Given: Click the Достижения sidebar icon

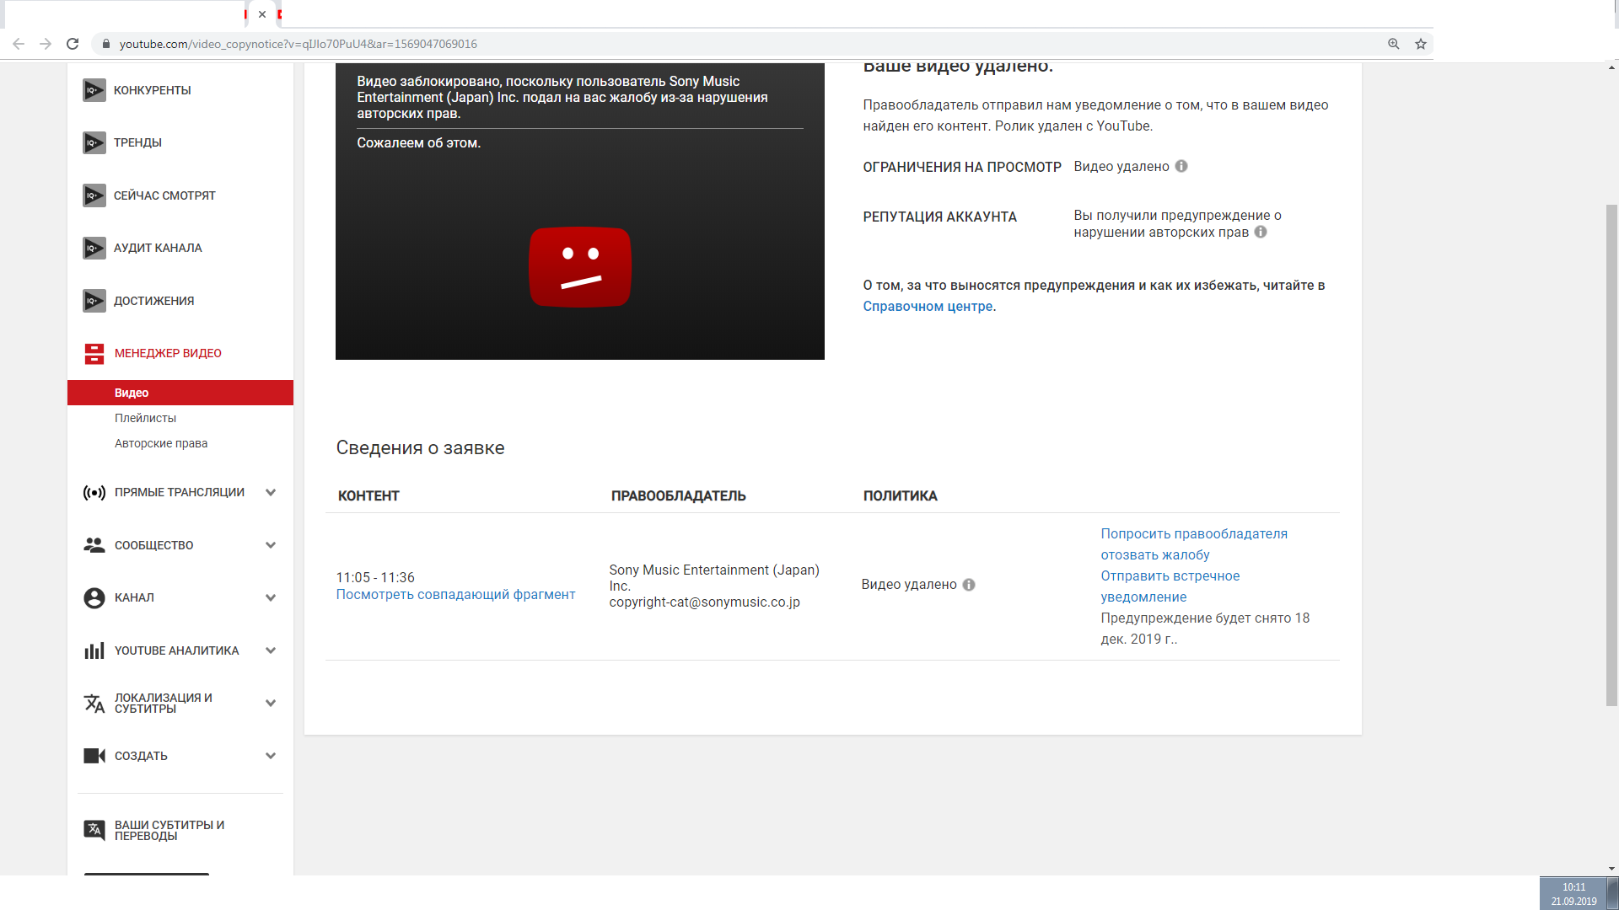Looking at the screenshot, I should [94, 301].
